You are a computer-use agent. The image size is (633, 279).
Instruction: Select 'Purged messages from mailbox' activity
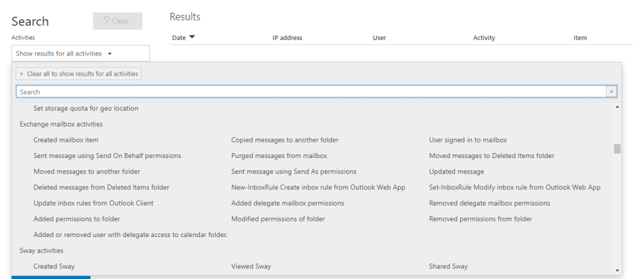click(x=279, y=156)
